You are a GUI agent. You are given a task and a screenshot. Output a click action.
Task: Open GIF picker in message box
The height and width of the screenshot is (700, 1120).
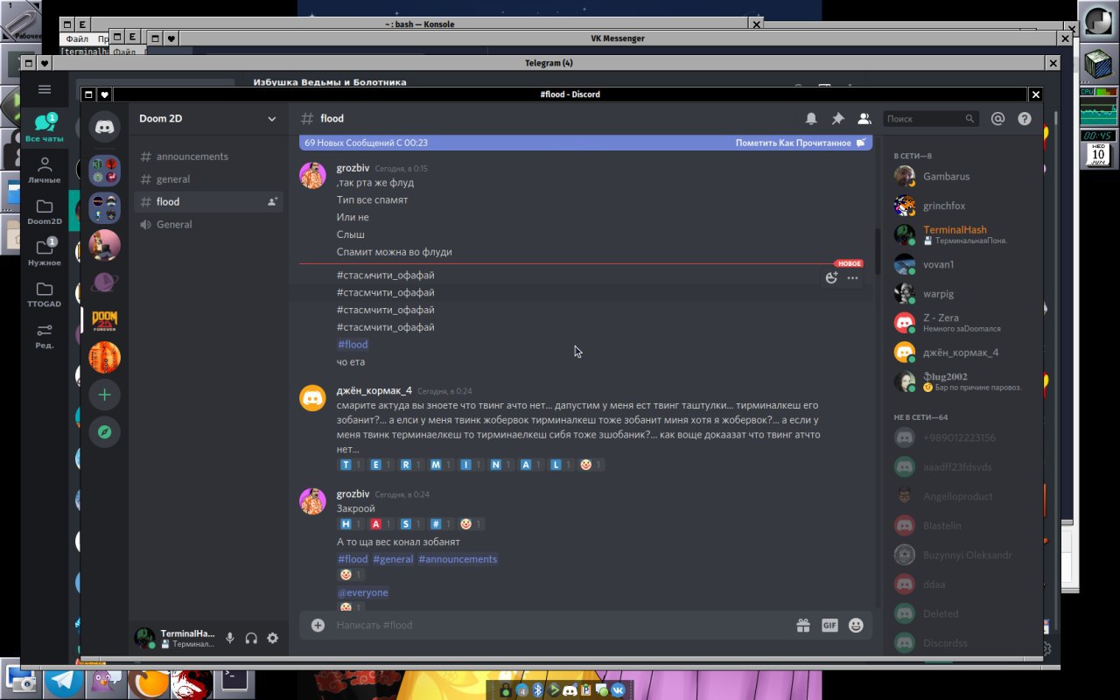[829, 625]
